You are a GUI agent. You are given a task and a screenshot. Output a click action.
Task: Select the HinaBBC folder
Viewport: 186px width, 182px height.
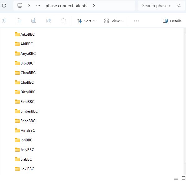tap(25, 131)
